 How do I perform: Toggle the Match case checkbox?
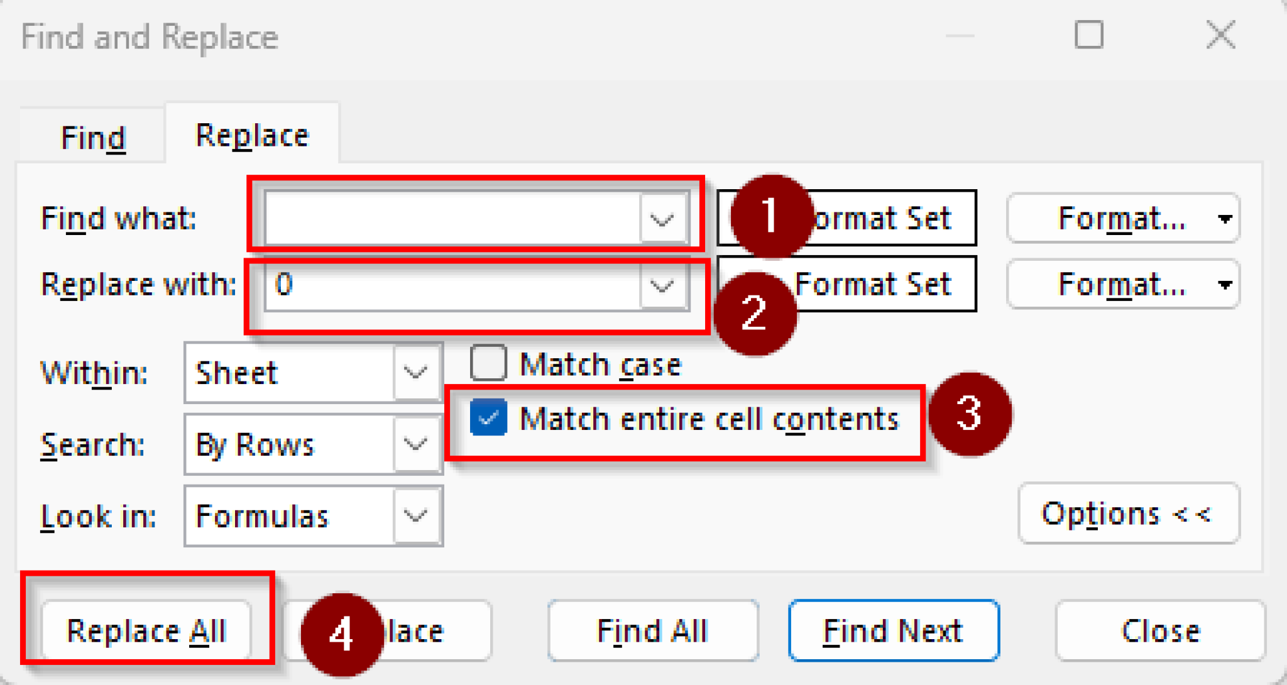click(488, 363)
